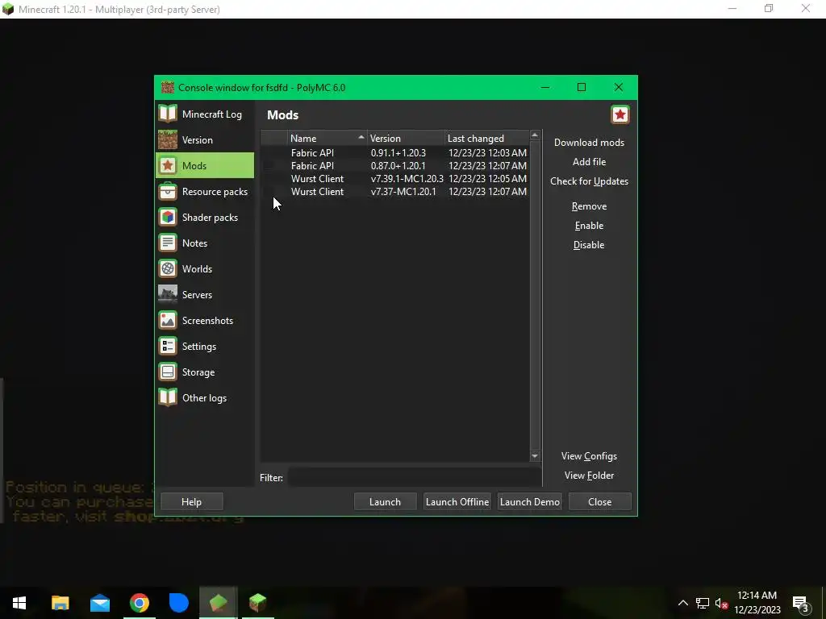
Task: Open Mail app from taskbar
Action: click(x=99, y=603)
